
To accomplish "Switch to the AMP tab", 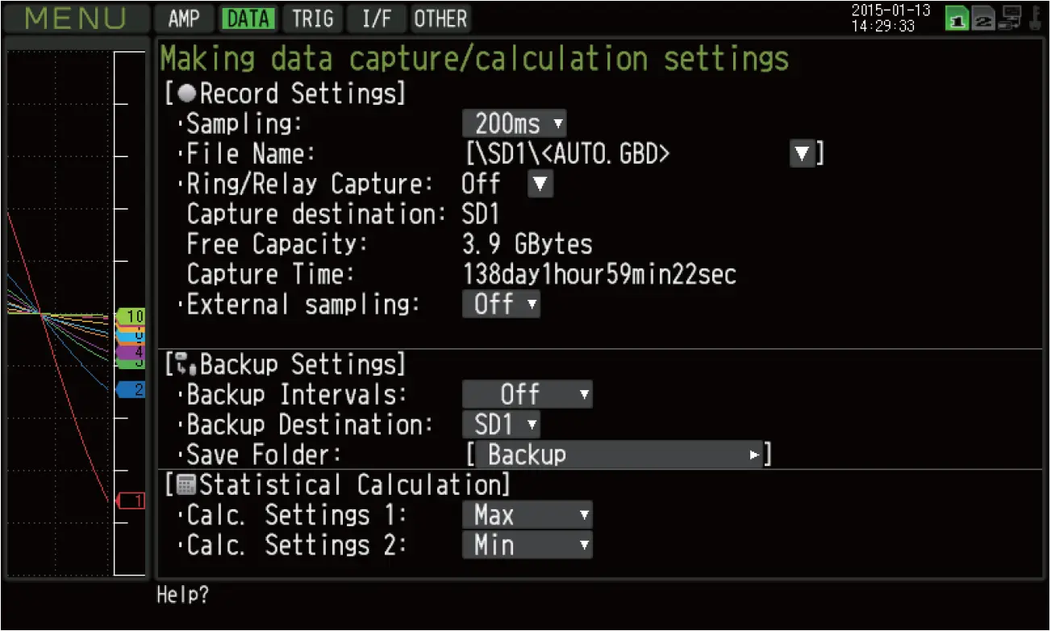I will pyautogui.click(x=184, y=19).
